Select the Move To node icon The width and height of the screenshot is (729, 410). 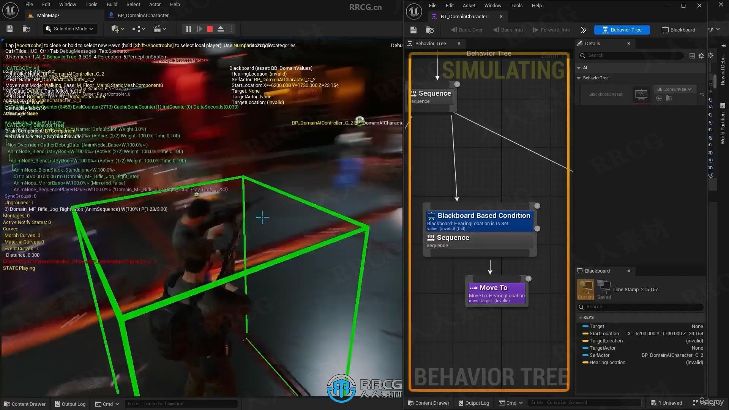tap(473, 287)
